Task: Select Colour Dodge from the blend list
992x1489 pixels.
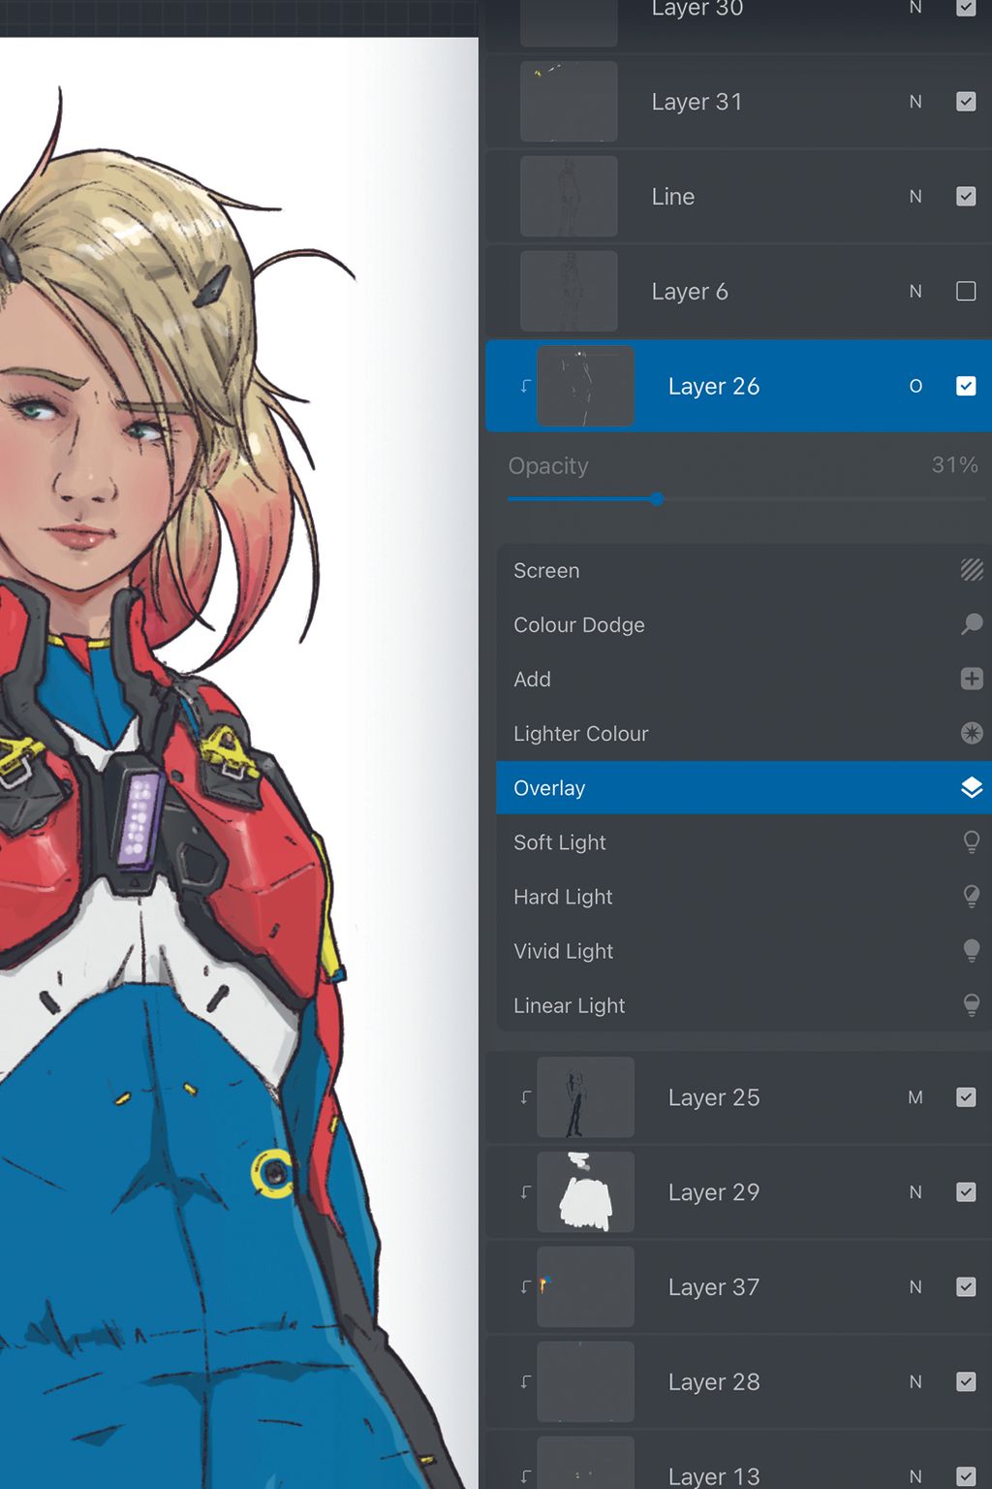Action: (579, 624)
